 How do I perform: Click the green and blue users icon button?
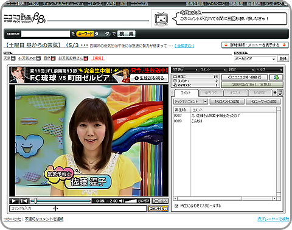[276, 77]
